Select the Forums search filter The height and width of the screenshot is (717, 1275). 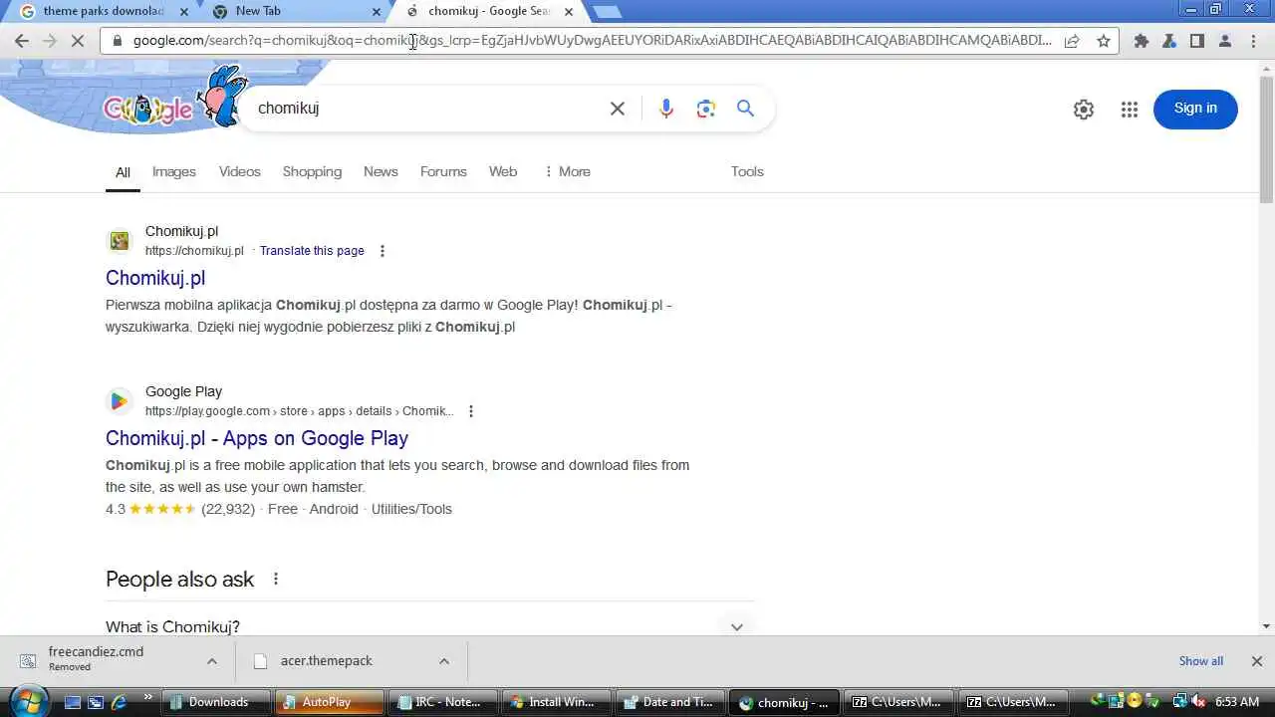coord(443,171)
